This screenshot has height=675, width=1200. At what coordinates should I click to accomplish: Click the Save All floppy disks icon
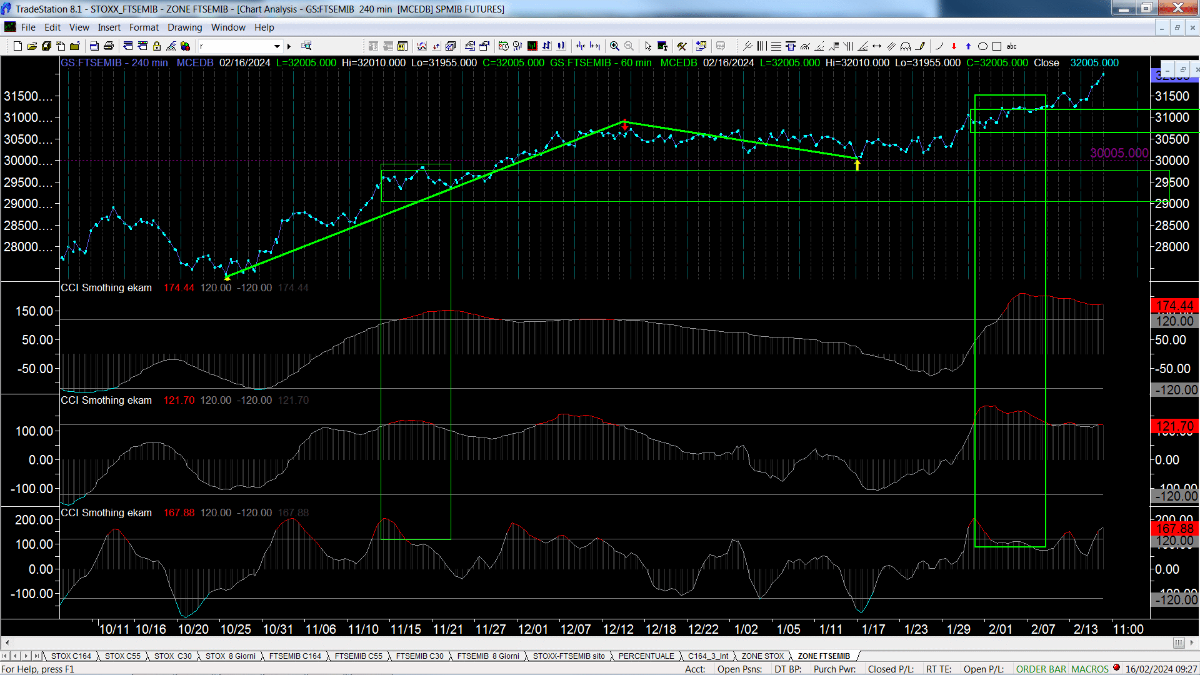(46, 46)
